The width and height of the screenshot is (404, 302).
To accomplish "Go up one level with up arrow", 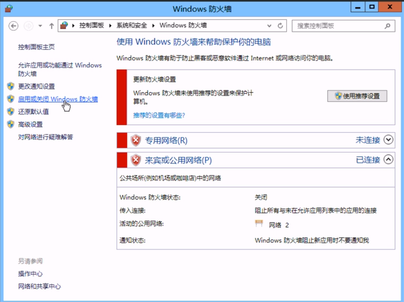I will click(x=52, y=26).
